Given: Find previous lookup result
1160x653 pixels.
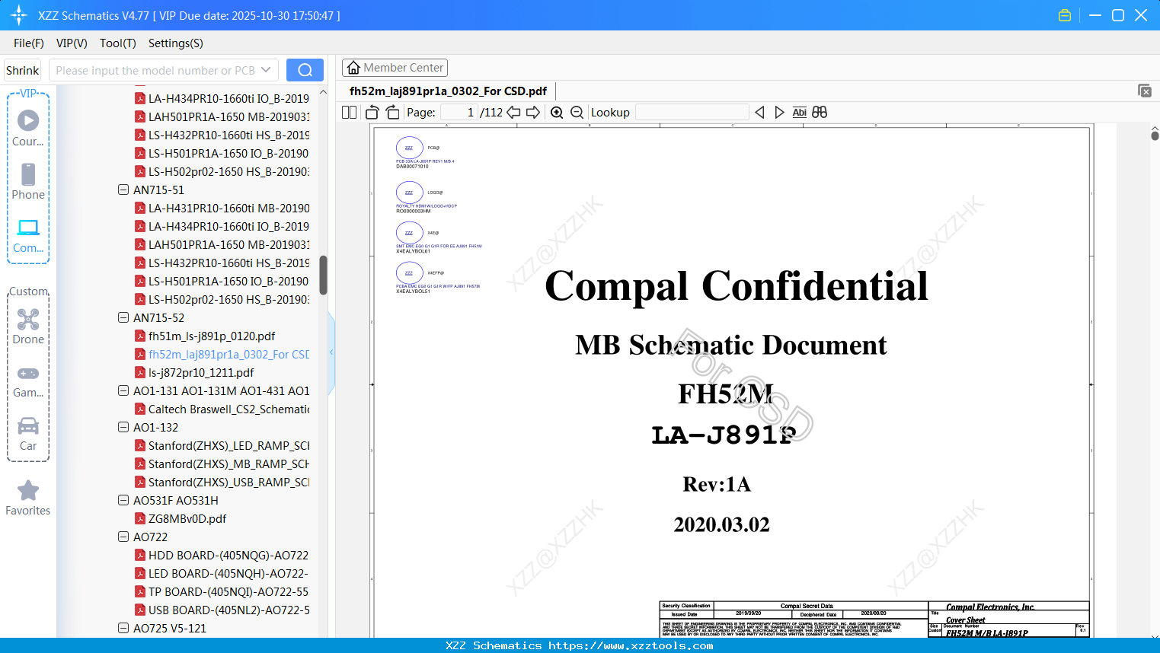Looking at the screenshot, I should 759,112.
